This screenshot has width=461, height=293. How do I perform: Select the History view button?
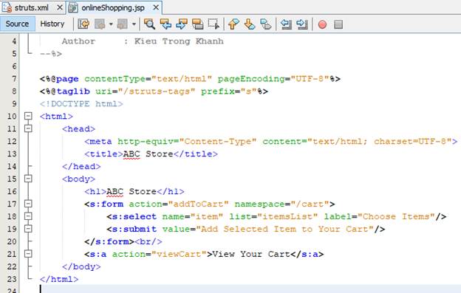tap(52, 24)
